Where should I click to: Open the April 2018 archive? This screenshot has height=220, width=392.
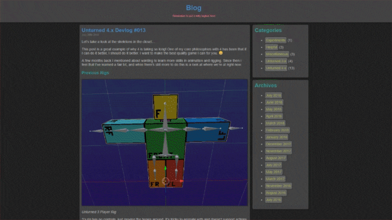coord(274,116)
